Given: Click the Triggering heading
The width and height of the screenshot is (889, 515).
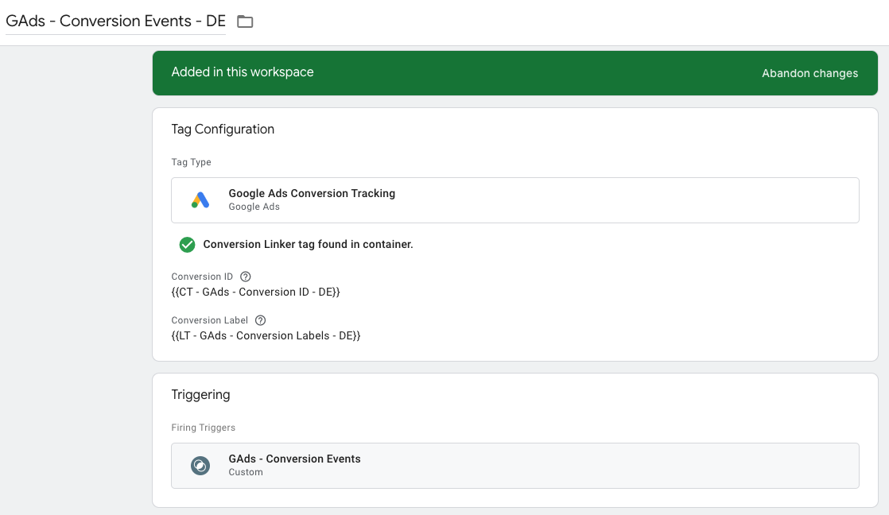Looking at the screenshot, I should 200,395.
